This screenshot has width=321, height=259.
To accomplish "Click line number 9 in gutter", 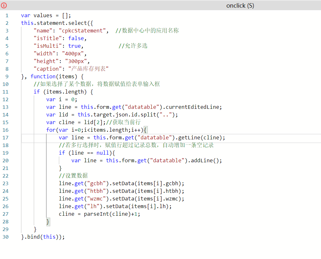I will pos(7,77).
